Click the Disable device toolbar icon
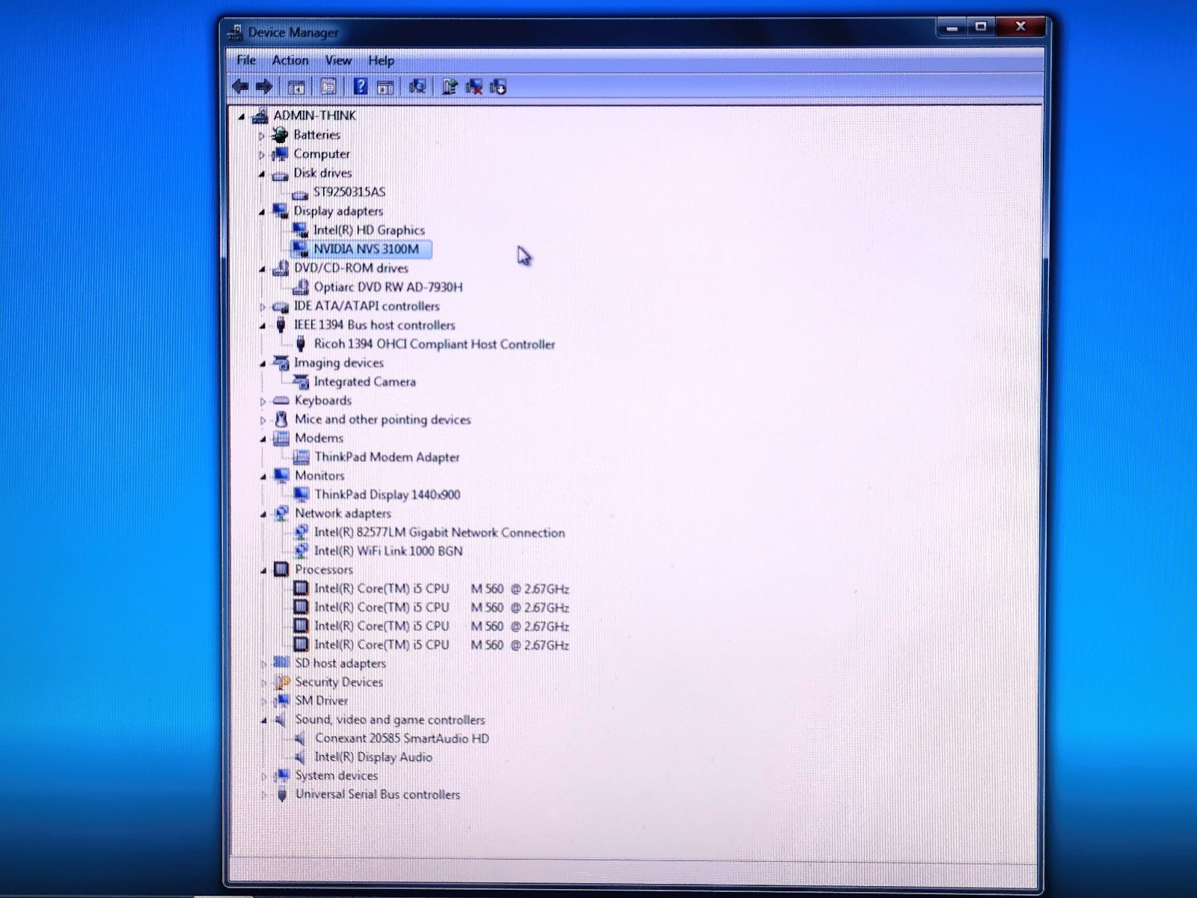Image resolution: width=1197 pixels, height=898 pixels. click(498, 87)
